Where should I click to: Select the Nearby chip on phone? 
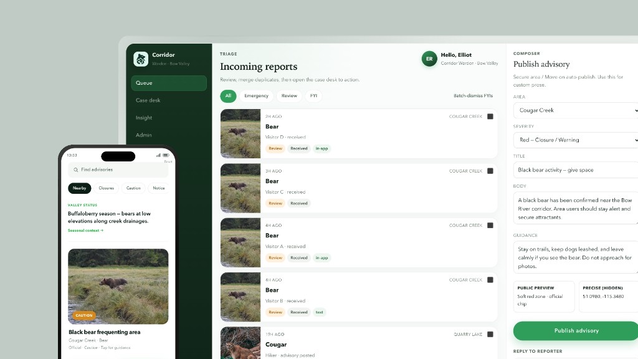[79, 188]
